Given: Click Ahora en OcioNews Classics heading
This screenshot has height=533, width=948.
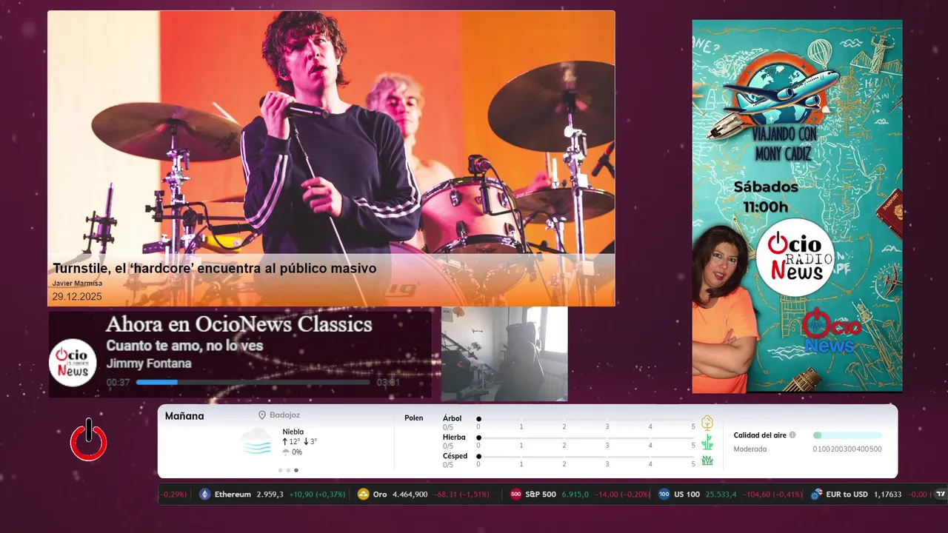Looking at the screenshot, I should [x=239, y=324].
